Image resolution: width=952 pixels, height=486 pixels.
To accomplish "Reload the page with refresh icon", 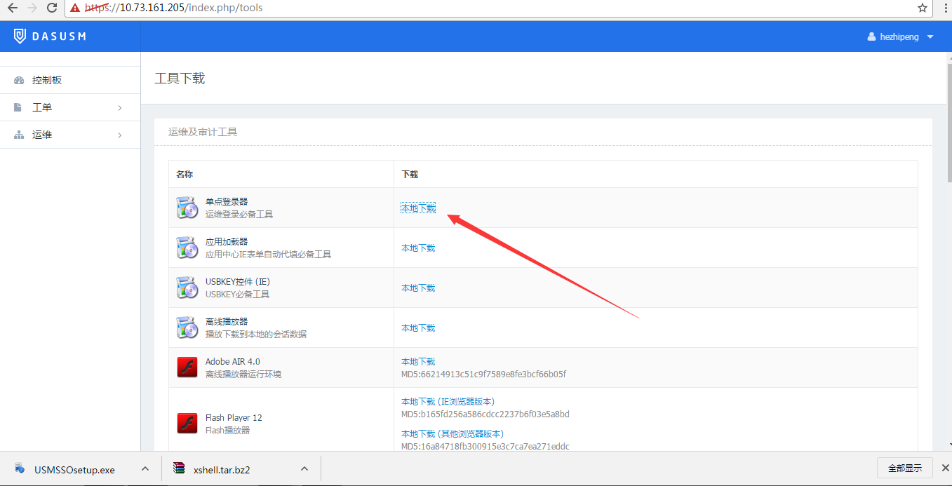I will pyautogui.click(x=52, y=8).
